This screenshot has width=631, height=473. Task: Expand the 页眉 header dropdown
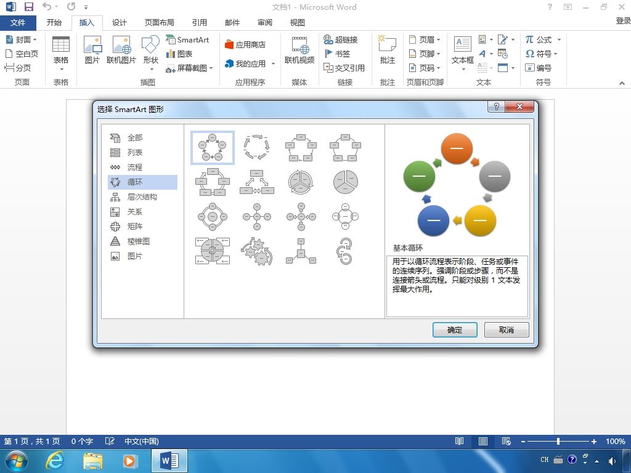tap(438, 39)
